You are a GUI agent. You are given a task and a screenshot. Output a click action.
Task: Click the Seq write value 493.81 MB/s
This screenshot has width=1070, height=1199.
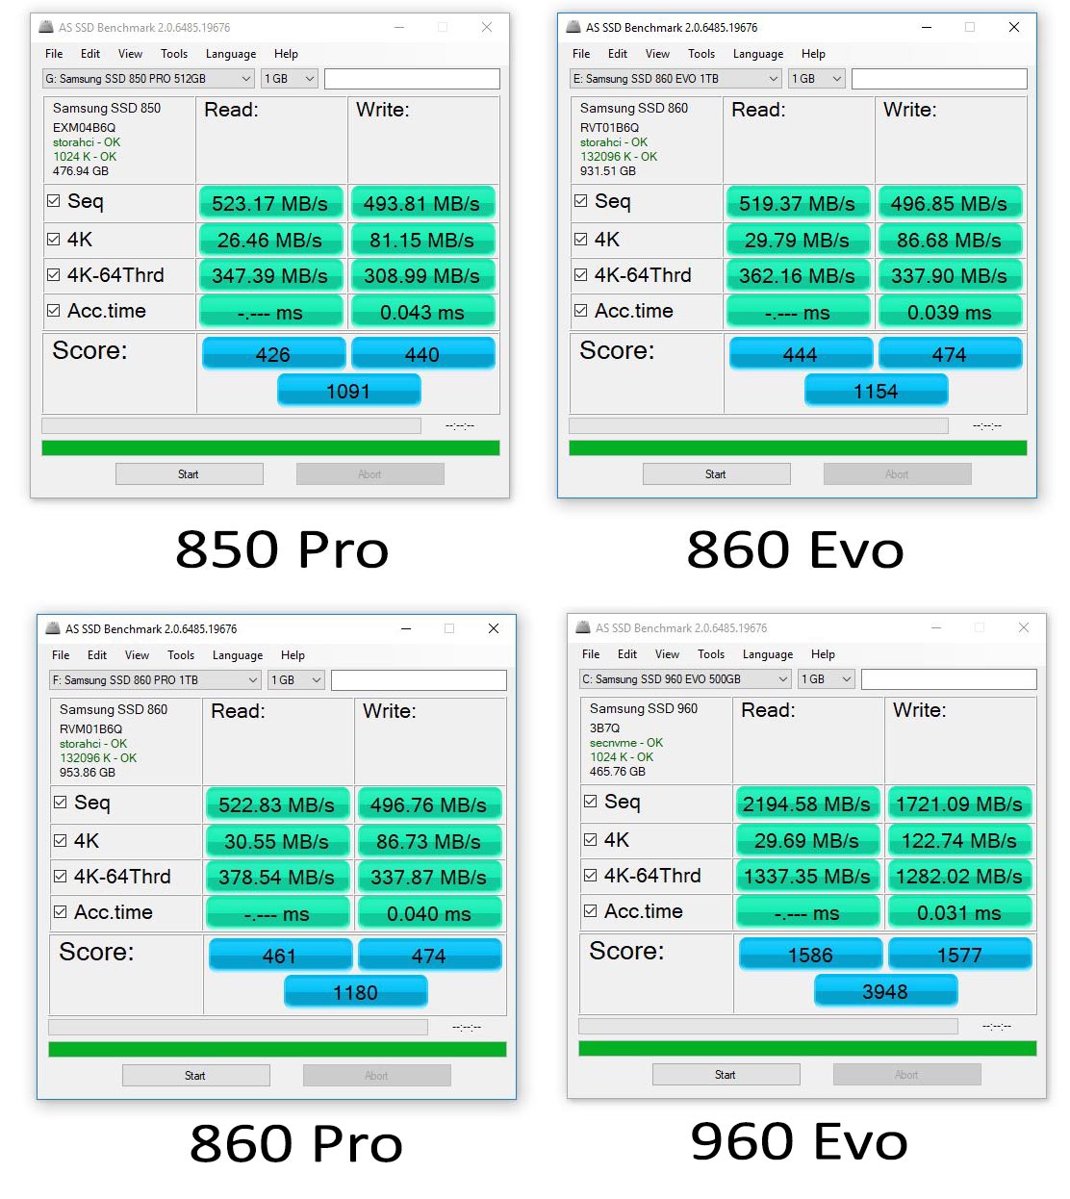click(x=422, y=203)
